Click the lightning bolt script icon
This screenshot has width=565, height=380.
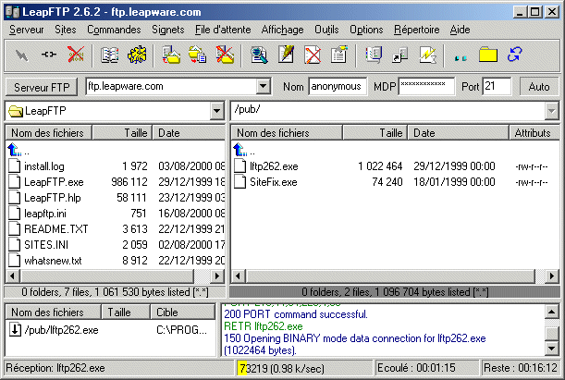(427, 55)
